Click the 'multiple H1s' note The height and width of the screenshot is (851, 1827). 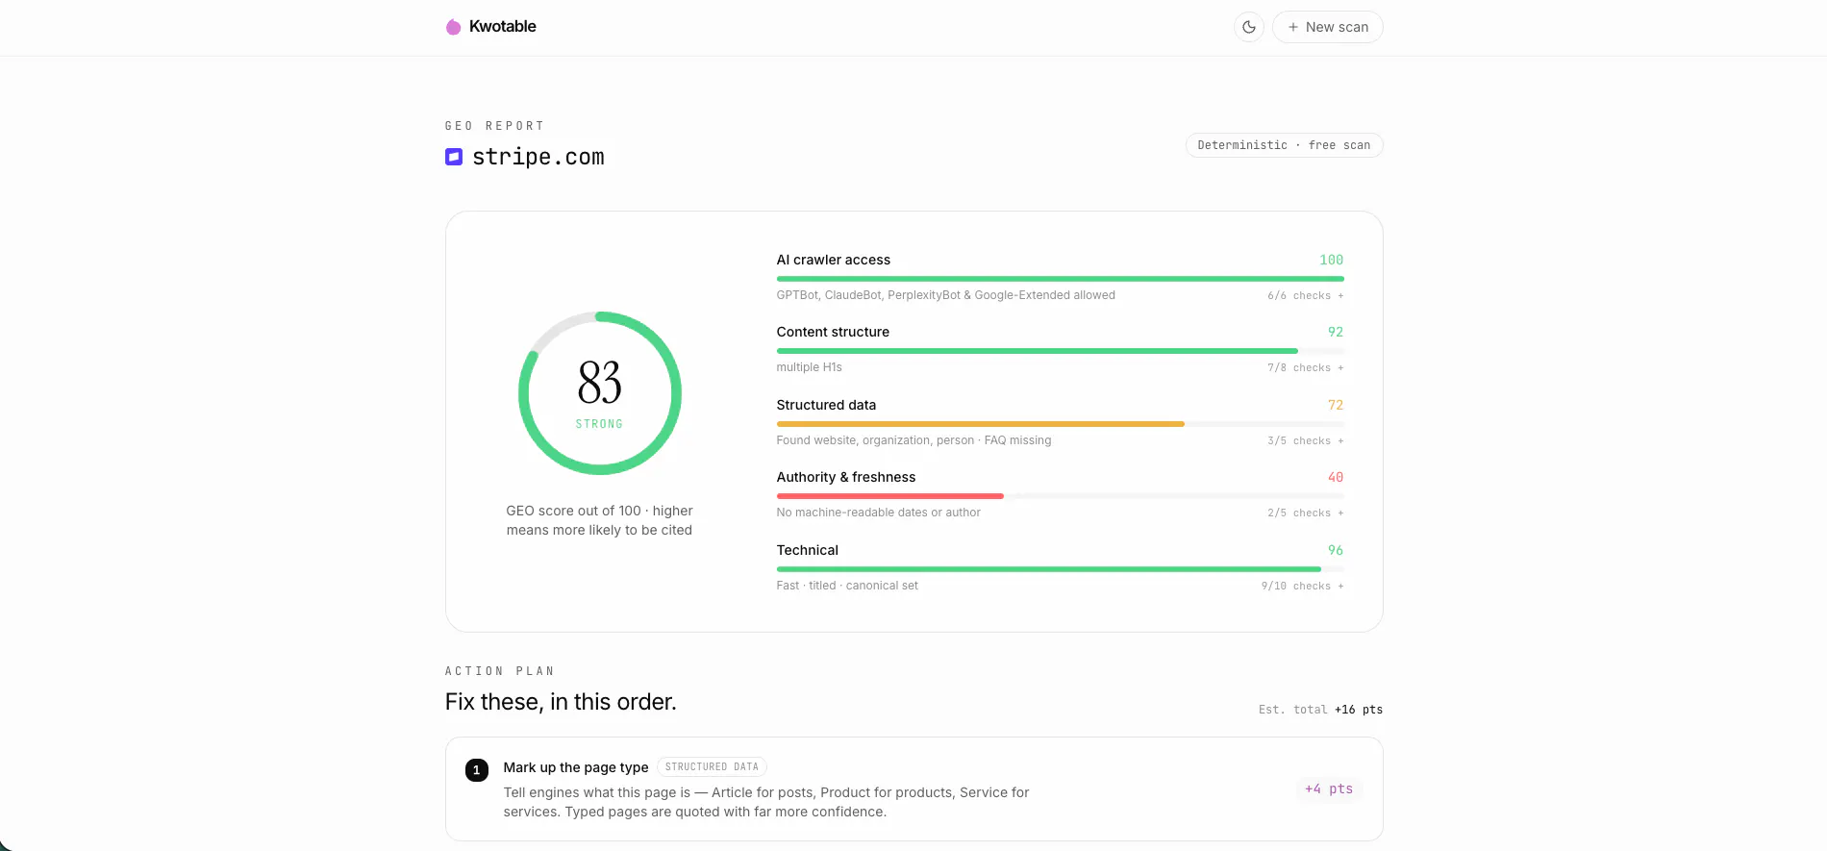(810, 367)
